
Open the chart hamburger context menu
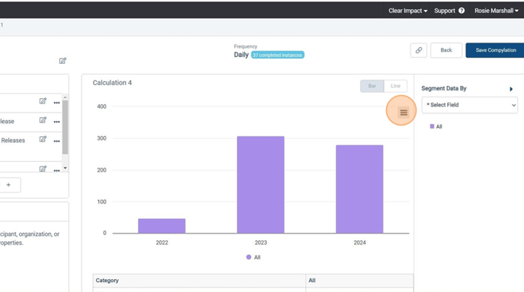(404, 113)
